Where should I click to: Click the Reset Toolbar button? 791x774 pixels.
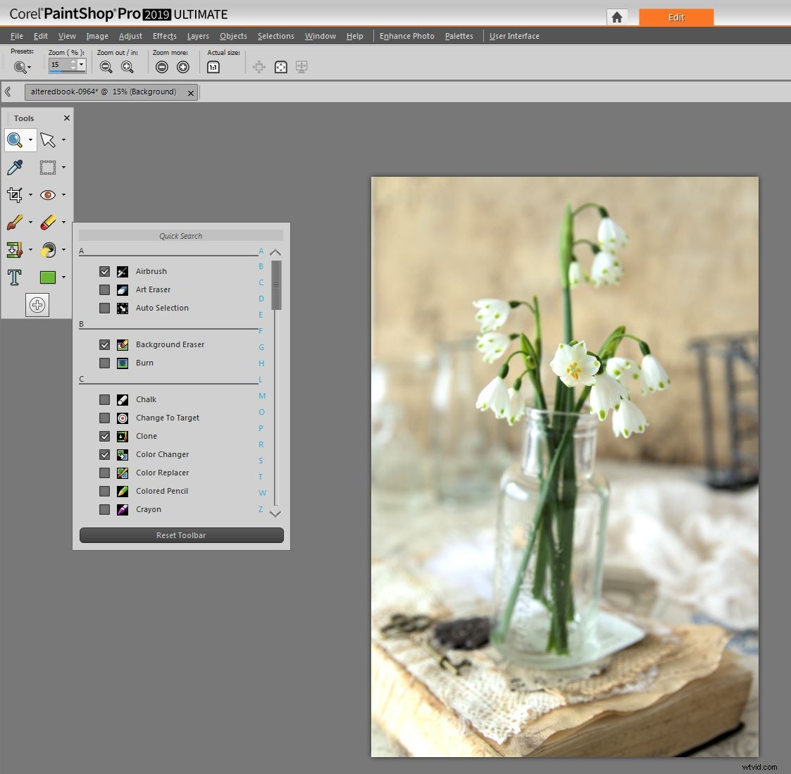pos(180,535)
